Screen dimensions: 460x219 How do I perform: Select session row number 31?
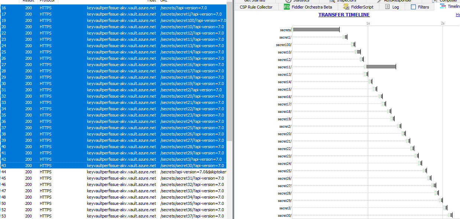[113, 90]
